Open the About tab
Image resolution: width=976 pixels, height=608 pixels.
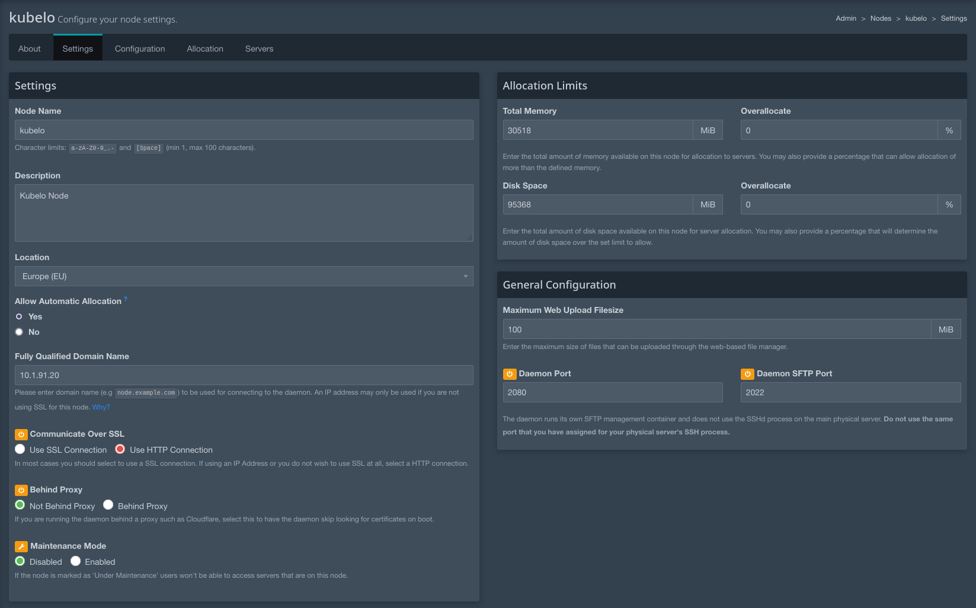(30, 49)
